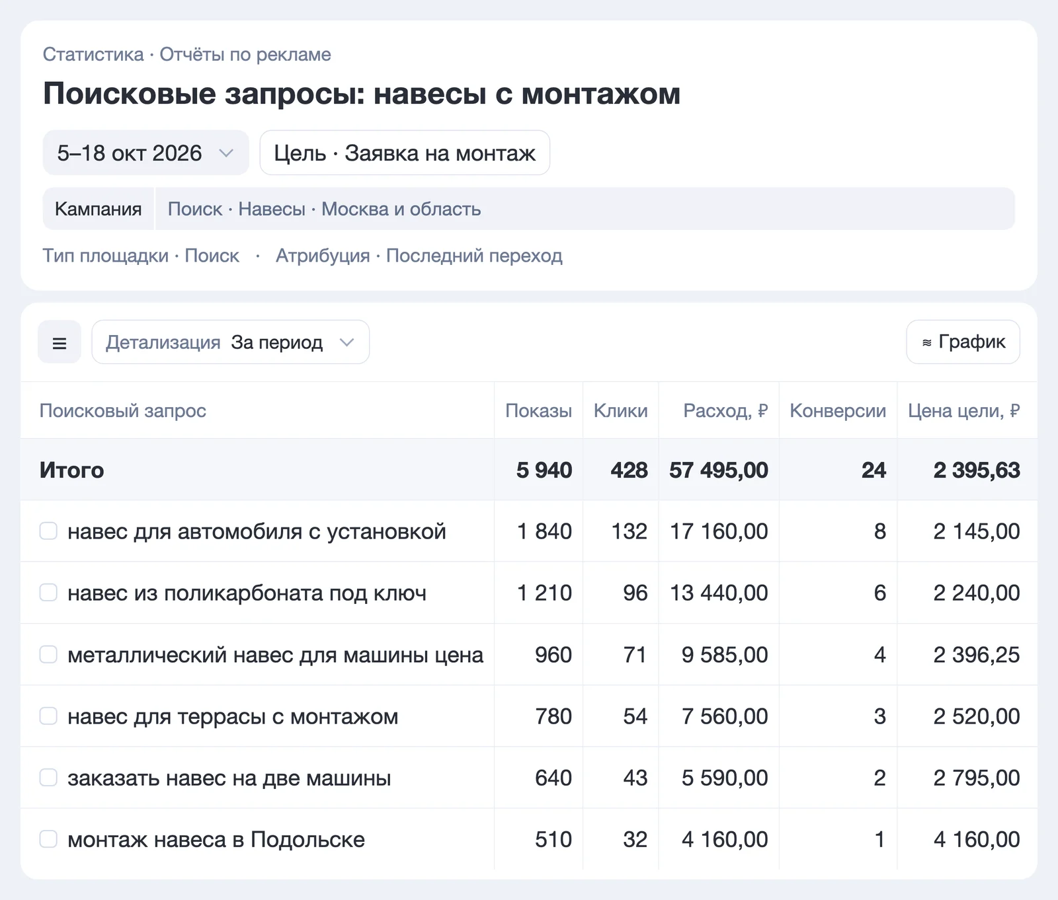Click total goal price 2 395,63
Screen dimensions: 1058x900
pos(977,470)
